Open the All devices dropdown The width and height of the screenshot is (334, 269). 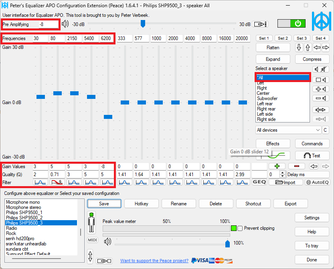[288, 130]
